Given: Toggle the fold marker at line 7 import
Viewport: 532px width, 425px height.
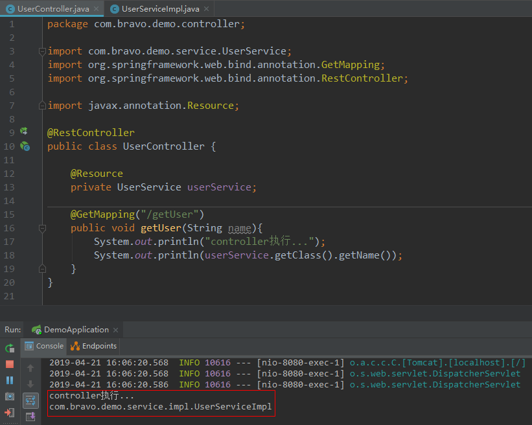Looking at the screenshot, I should click(x=42, y=106).
